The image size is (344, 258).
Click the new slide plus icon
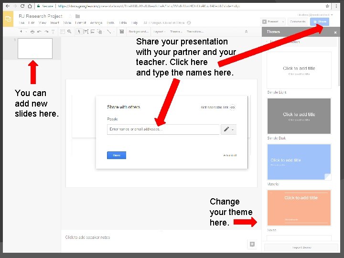tap(21, 32)
